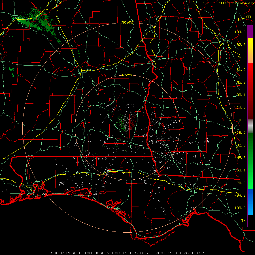Click the Super-Resolution Base Velocity caption

pos(127,253)
